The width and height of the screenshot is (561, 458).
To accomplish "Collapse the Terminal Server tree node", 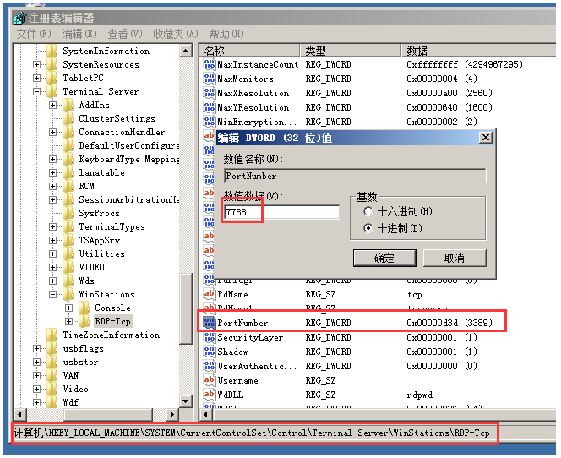I will [37, 91].
